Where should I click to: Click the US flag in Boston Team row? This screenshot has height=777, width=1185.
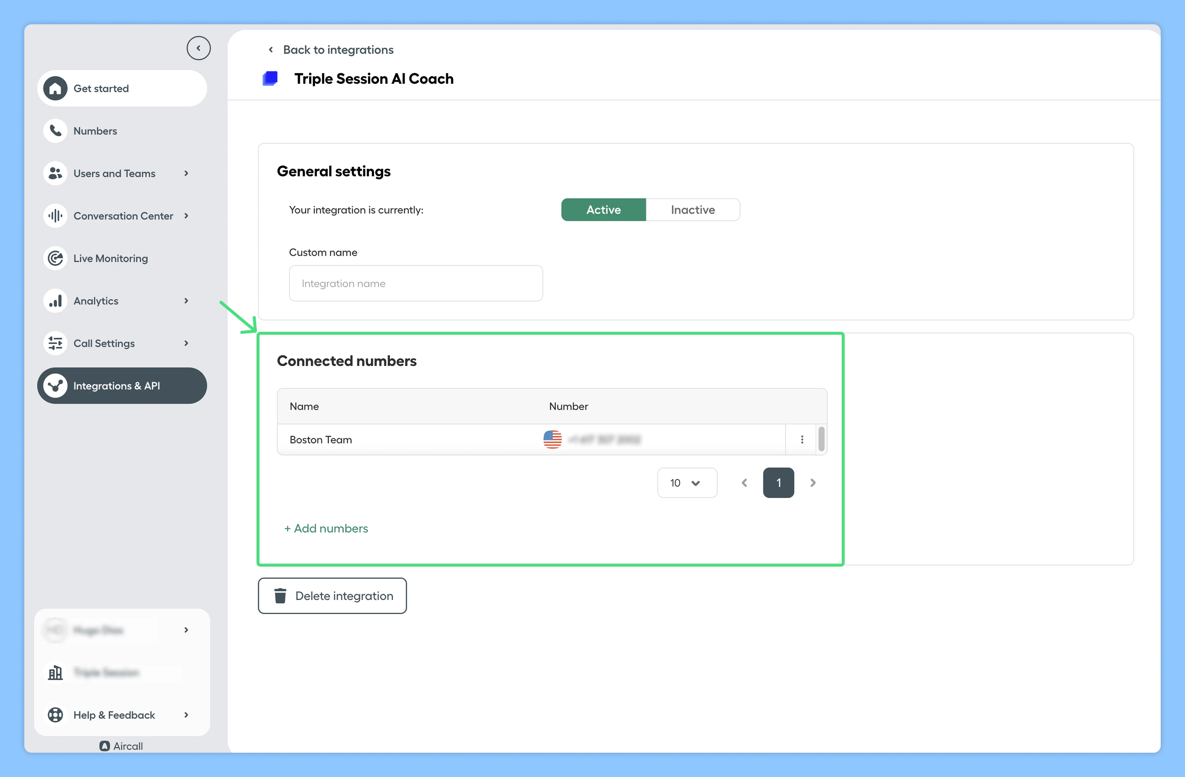click(x=552, y=439)
